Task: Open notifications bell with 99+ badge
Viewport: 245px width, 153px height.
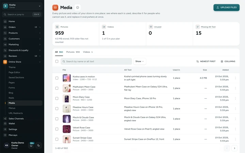Action: [31, 146]
